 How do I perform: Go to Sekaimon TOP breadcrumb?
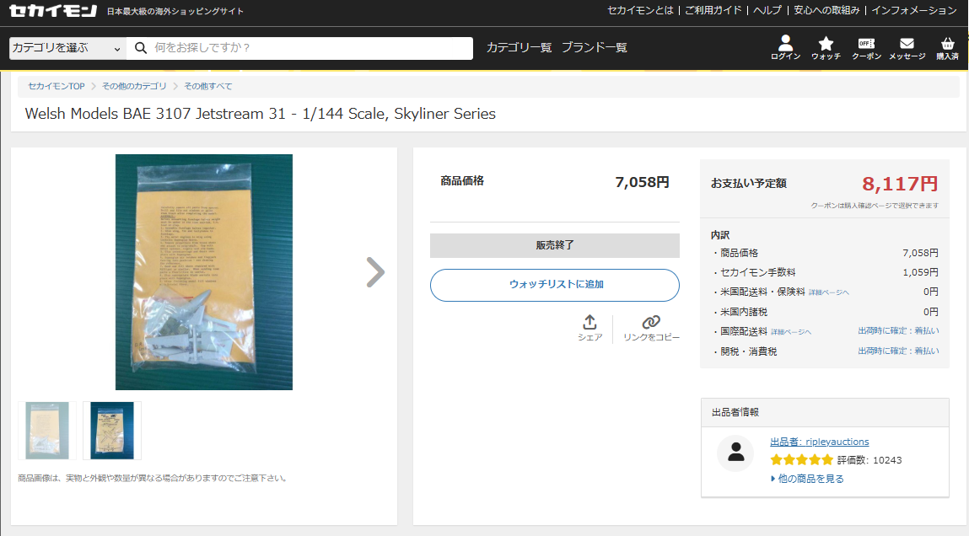click(56, 86)
